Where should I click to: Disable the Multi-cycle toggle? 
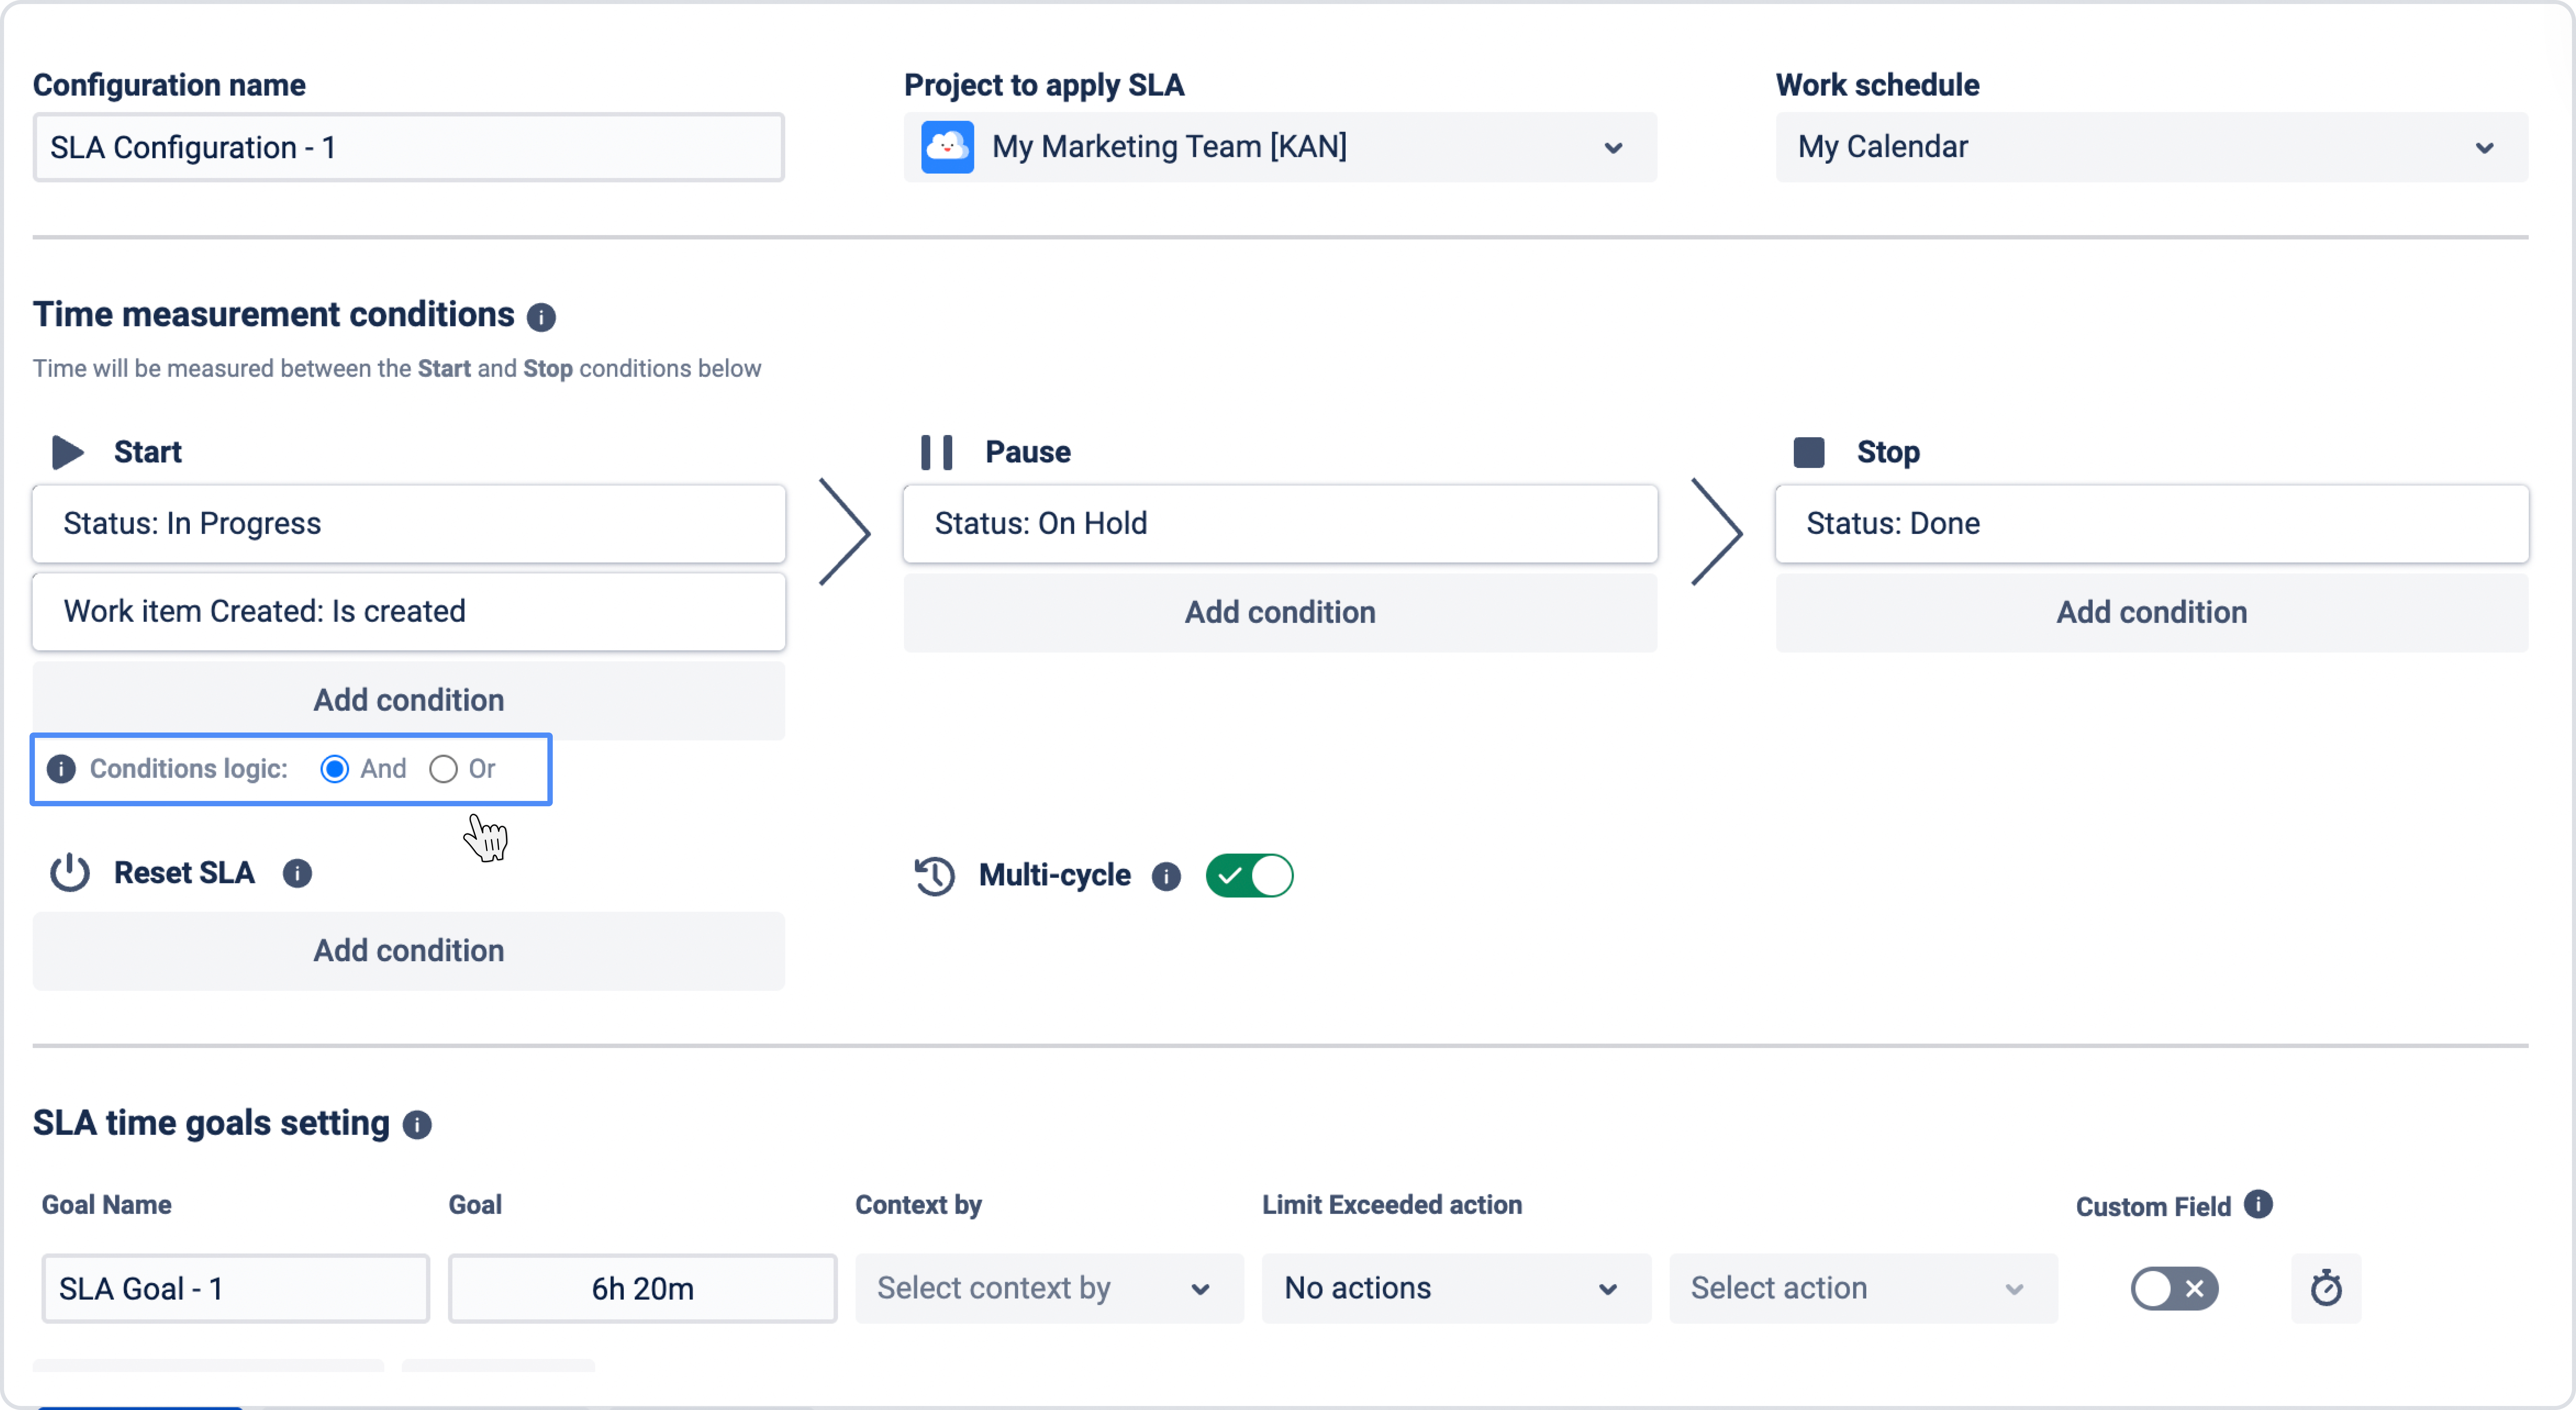1249,876
